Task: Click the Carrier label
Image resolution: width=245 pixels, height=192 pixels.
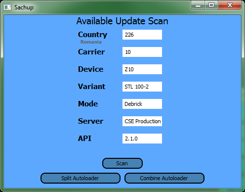Action: coord(91,52)
